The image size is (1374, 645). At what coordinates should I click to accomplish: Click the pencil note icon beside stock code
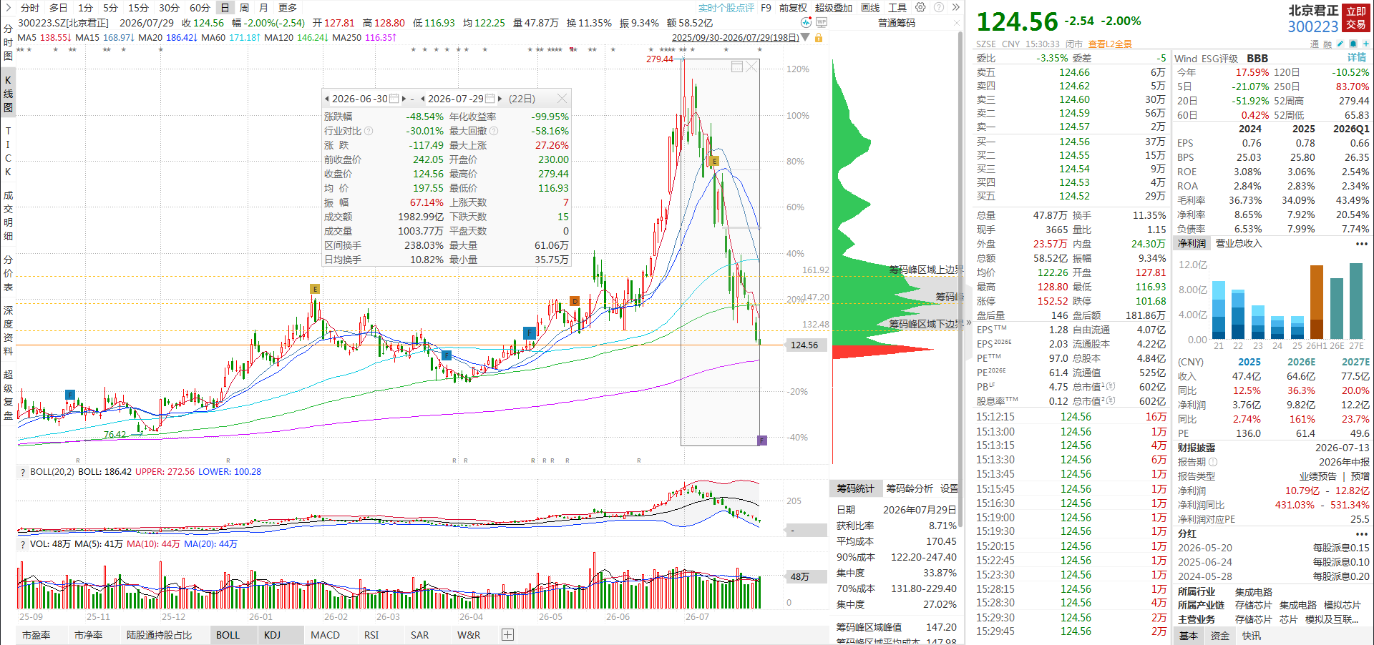pyautogui.click(x=1340, y=44)
